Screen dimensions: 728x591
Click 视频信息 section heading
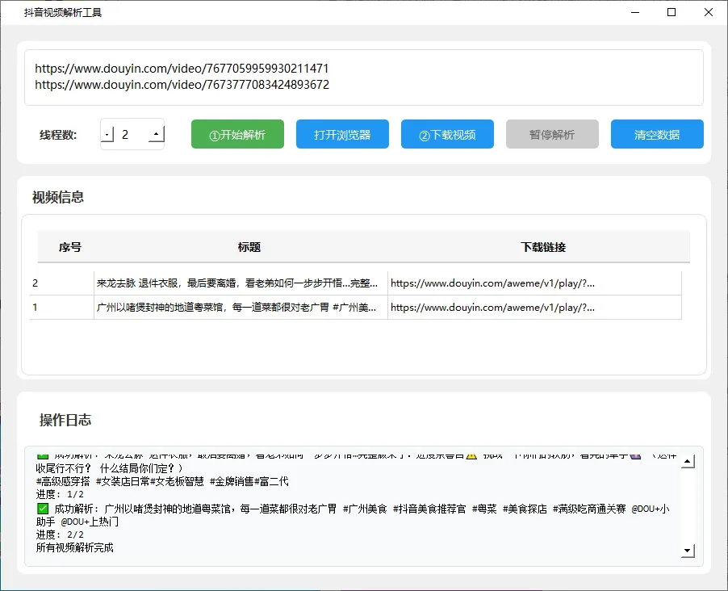pos(58,197)
